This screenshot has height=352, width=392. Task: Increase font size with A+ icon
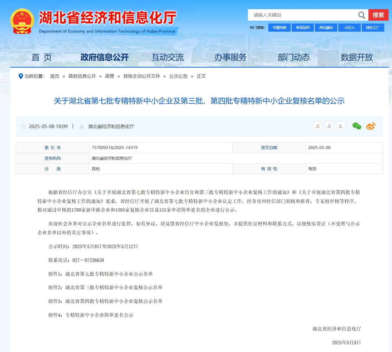318,126
